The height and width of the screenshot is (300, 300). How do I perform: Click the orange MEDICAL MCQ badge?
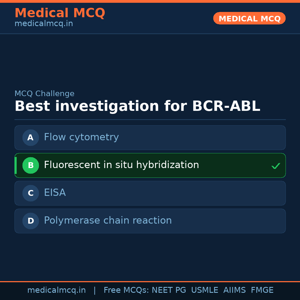click(249, 18)
